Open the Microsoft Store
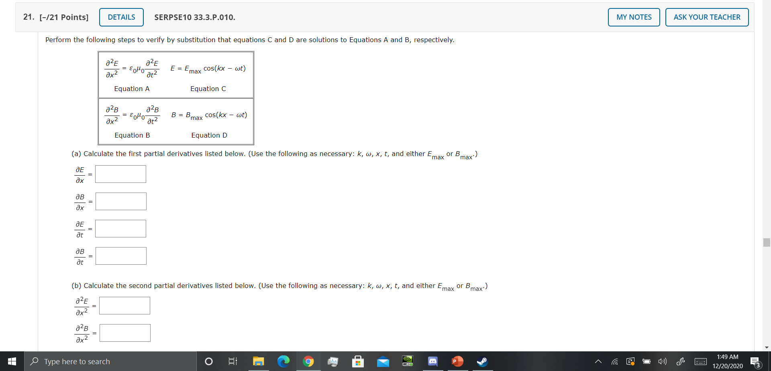Viewport: 771px width, 371px height. [358, 361]
